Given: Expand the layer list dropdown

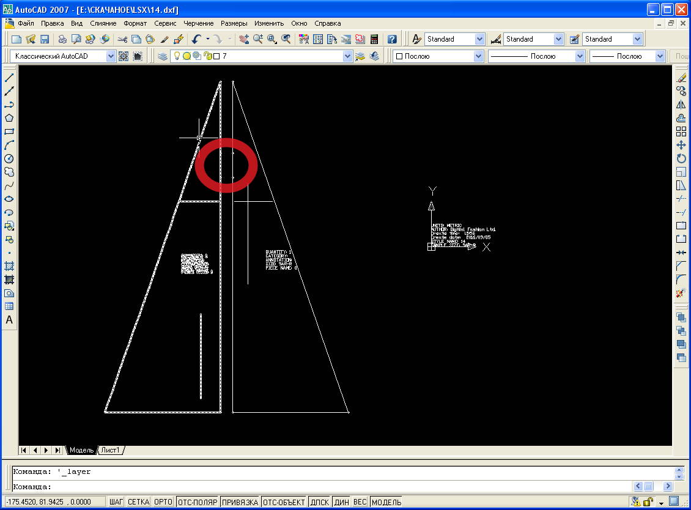Looking at the screenshot, I should point(347,56).
